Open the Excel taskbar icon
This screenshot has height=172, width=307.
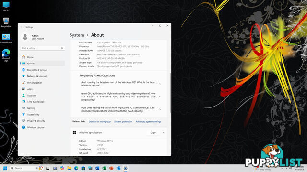coord(105,168)
